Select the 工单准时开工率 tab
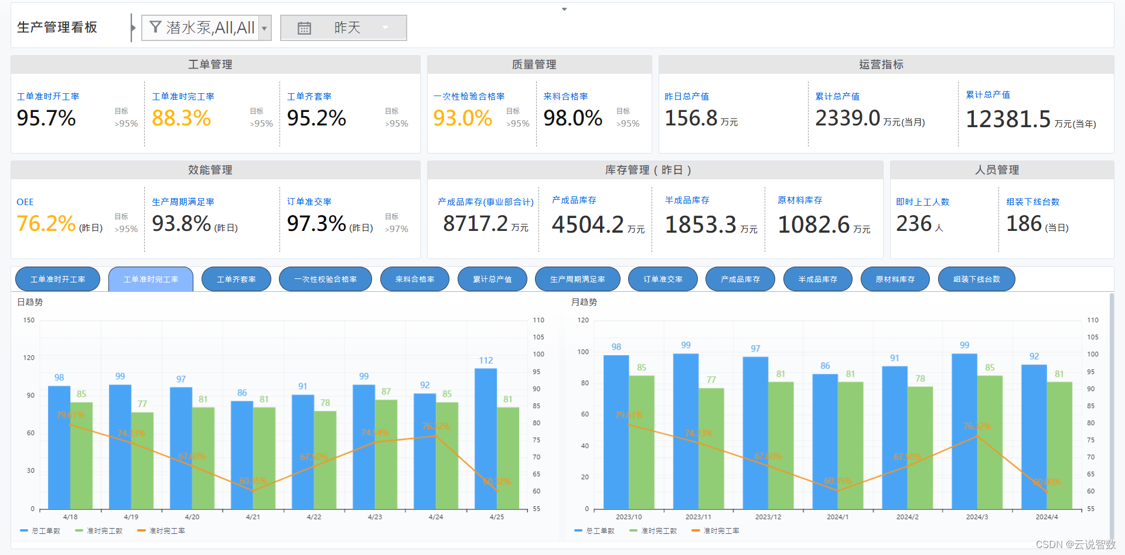 coord(57,279)
